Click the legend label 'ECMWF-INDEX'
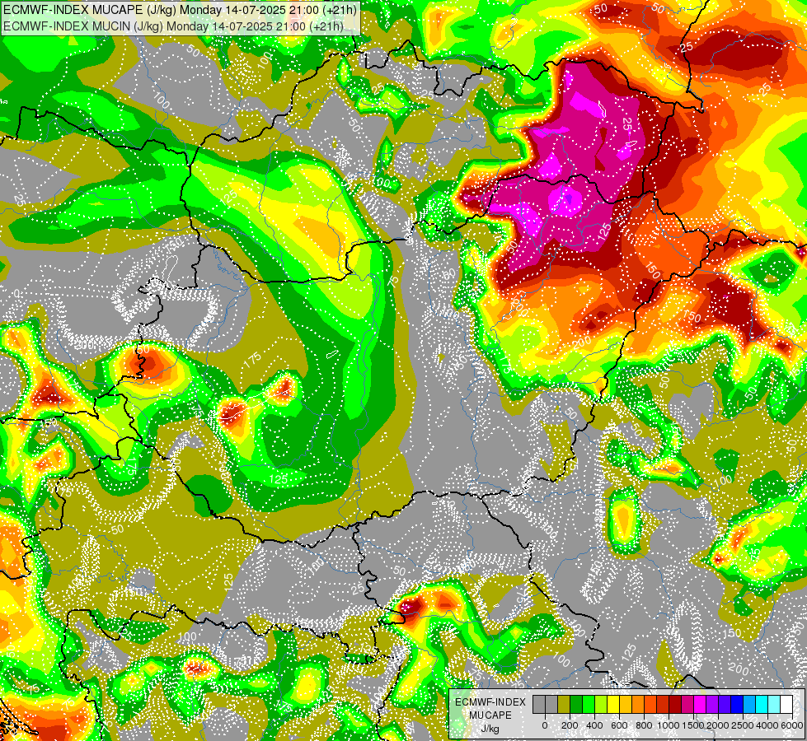Screen dimensions: 807x741 [490, 702]
